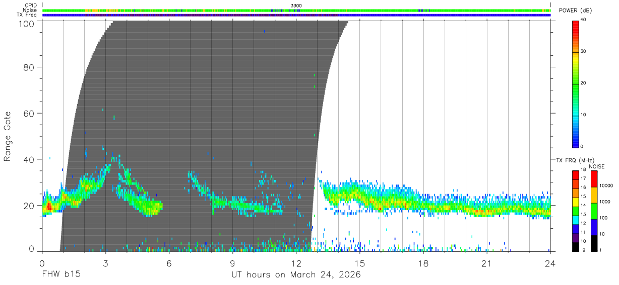
Task: Click the noise status color strip
Action: coord(296,10)
